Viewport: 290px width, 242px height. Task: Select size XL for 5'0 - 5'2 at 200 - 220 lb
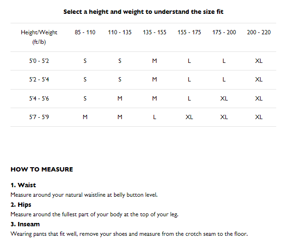(259, 61)
